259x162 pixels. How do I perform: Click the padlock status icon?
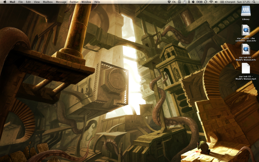[x=185, y=2]
